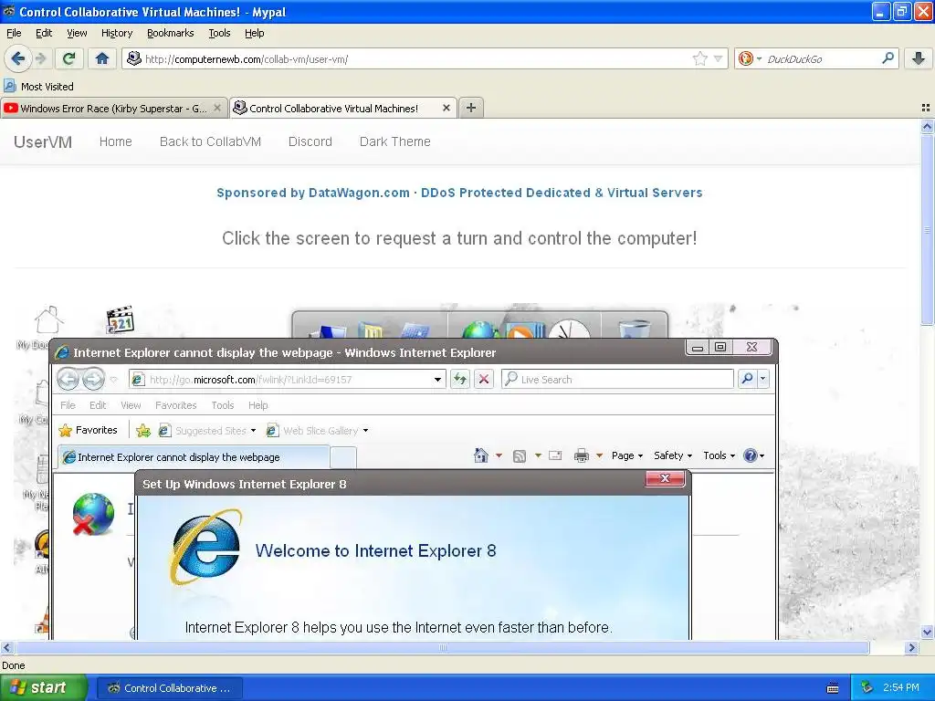The image size is (935, 701).
Task: Close the Windows Error Race tab
Action: coord(217,108)
